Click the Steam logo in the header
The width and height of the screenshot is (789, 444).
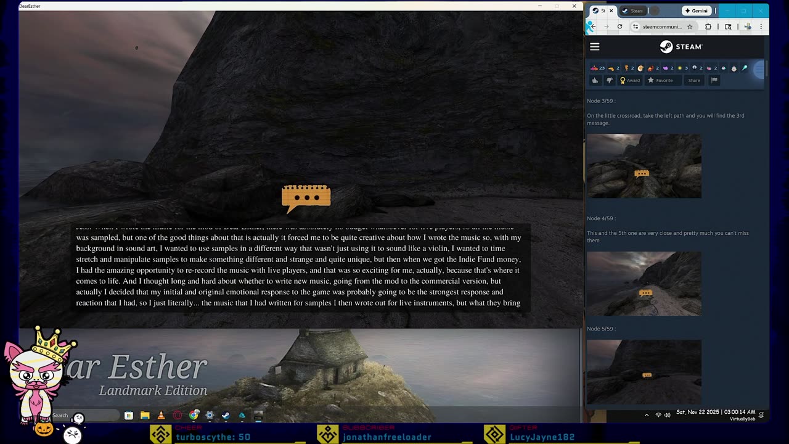click(681, 47)
